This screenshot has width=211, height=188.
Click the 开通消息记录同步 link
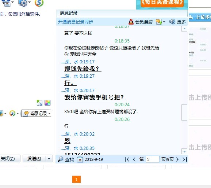[76, 22]
